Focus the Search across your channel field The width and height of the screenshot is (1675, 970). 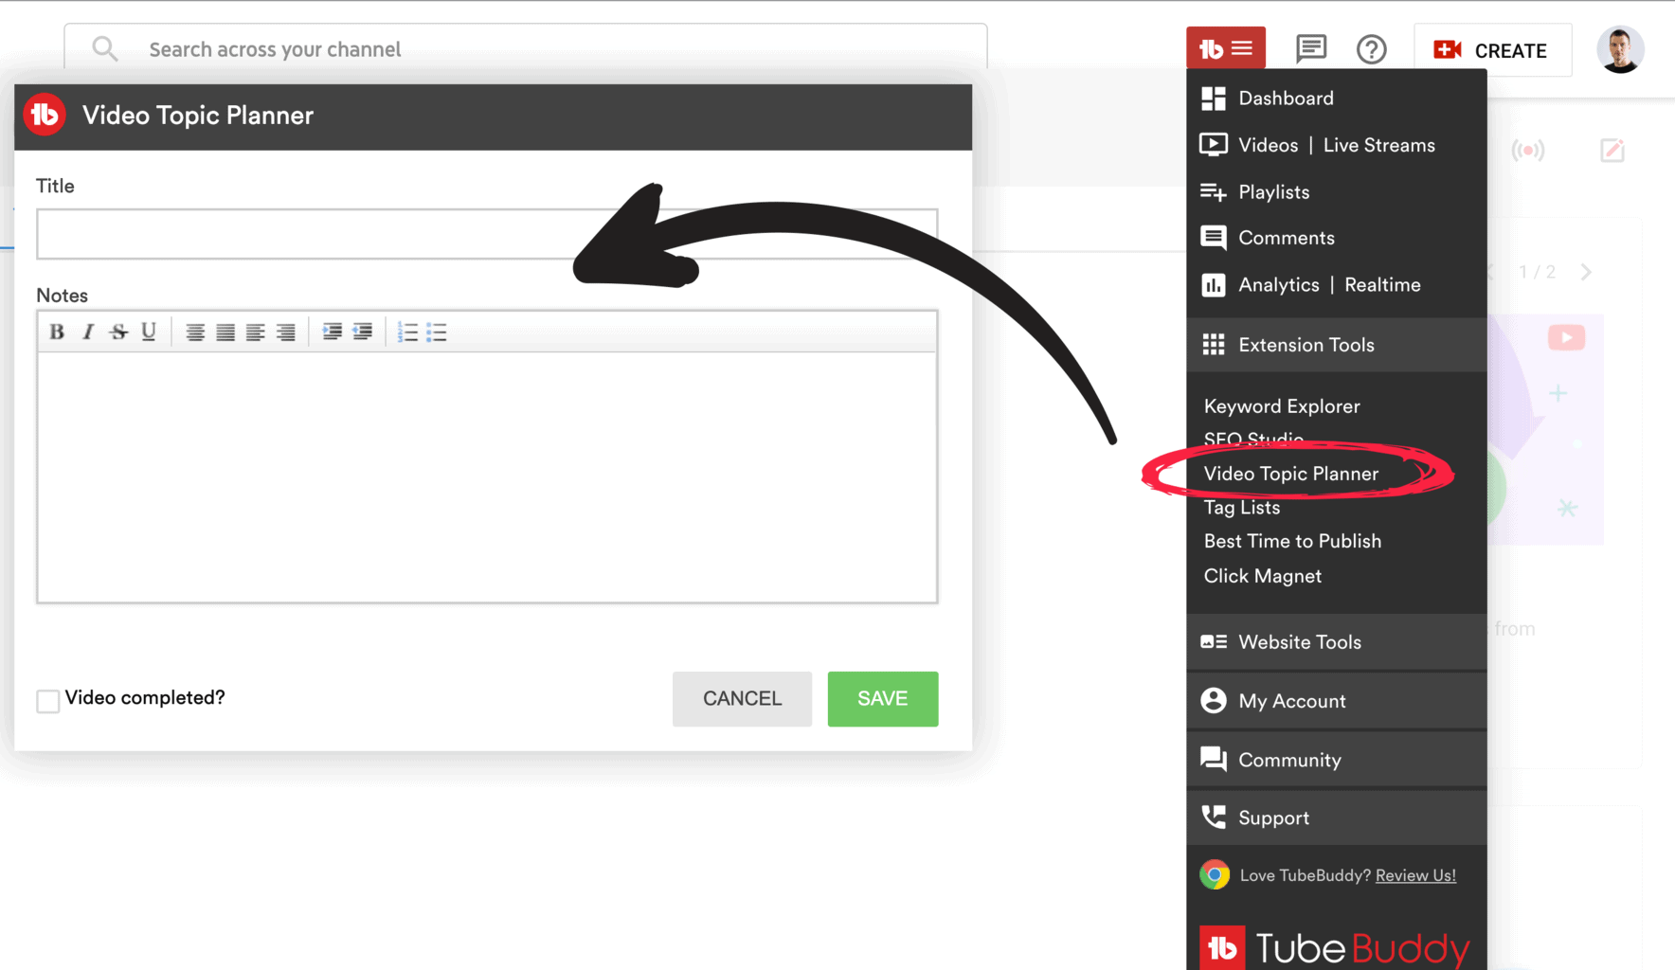point(526,47)
